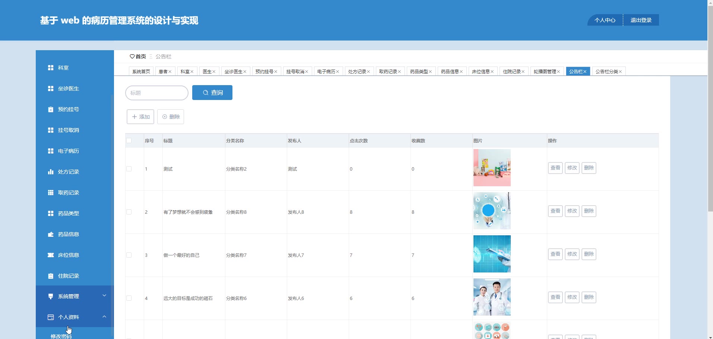This screenshot has height=339, width=713.
Task: Click the 床位信息 sidebar icon
Action: [x=51, y=255]
